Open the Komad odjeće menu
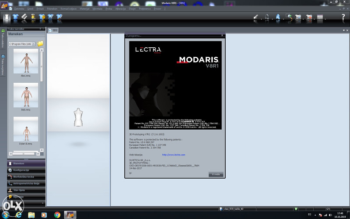 (x=69, y=9)
